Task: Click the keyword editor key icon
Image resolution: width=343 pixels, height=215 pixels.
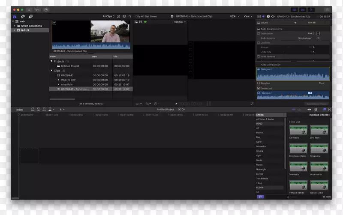Action: (38, 9)
